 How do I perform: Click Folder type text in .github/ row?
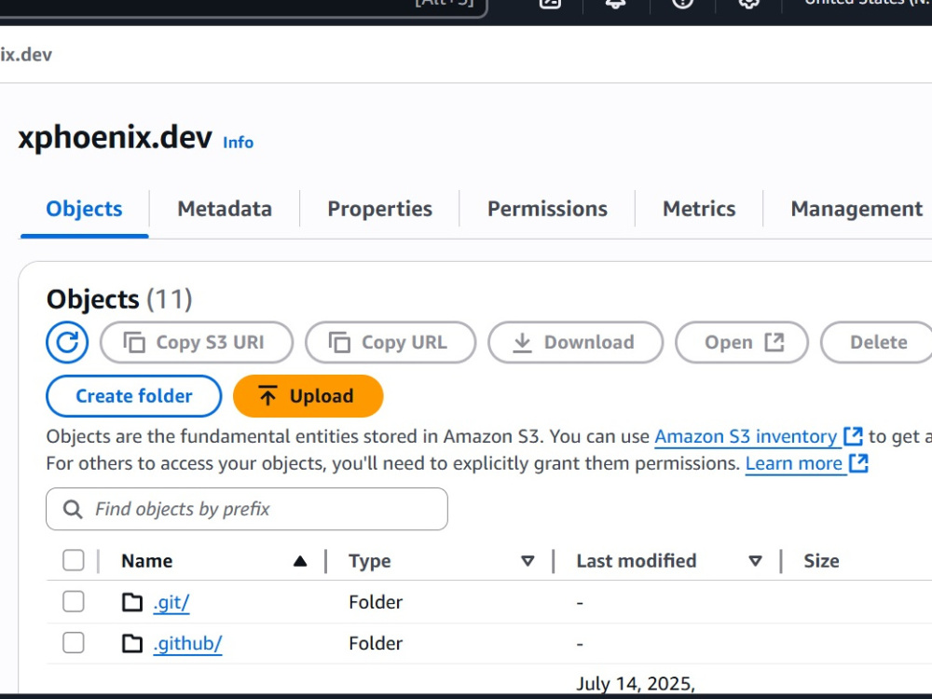click(x=376, y=644)
